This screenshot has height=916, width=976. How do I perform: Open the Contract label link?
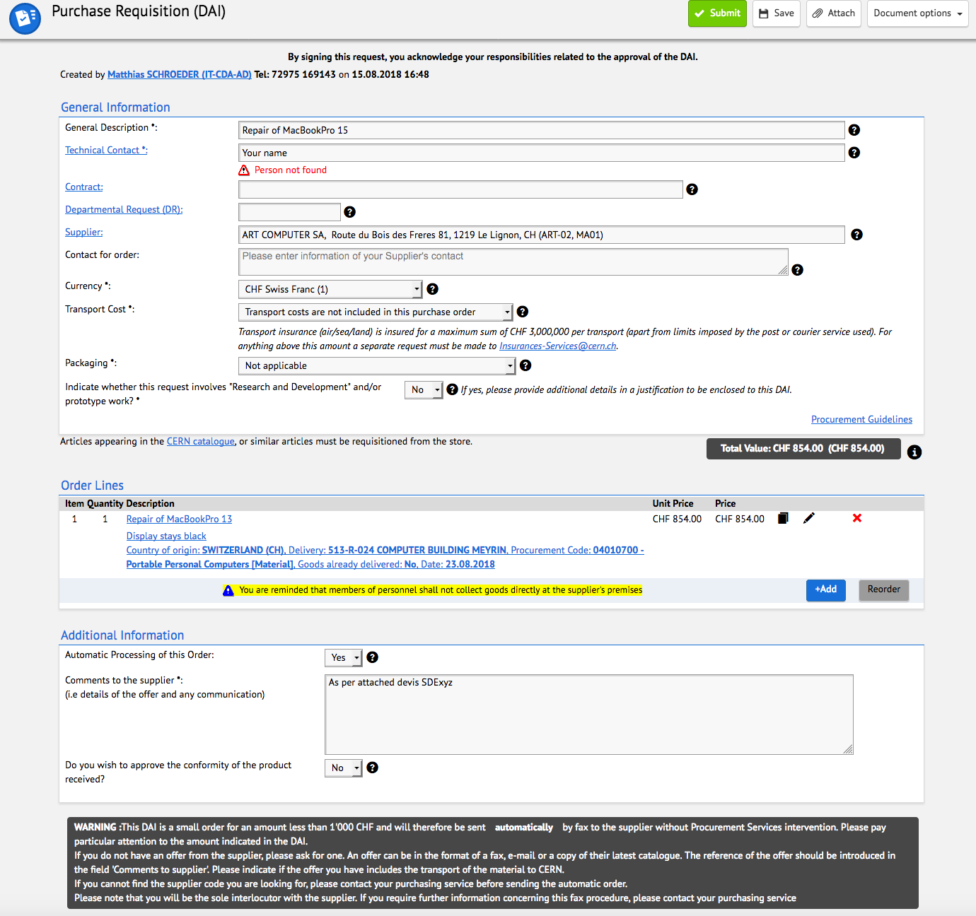(84, 187)
